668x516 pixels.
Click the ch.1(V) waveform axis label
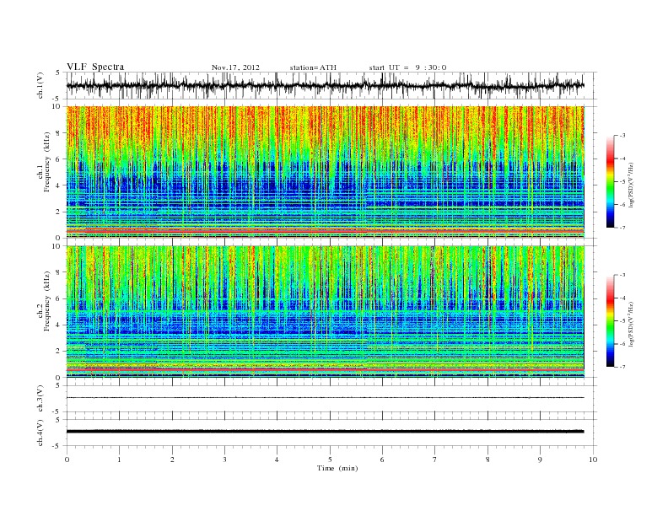pyautogui.click(x=40, y=85)
